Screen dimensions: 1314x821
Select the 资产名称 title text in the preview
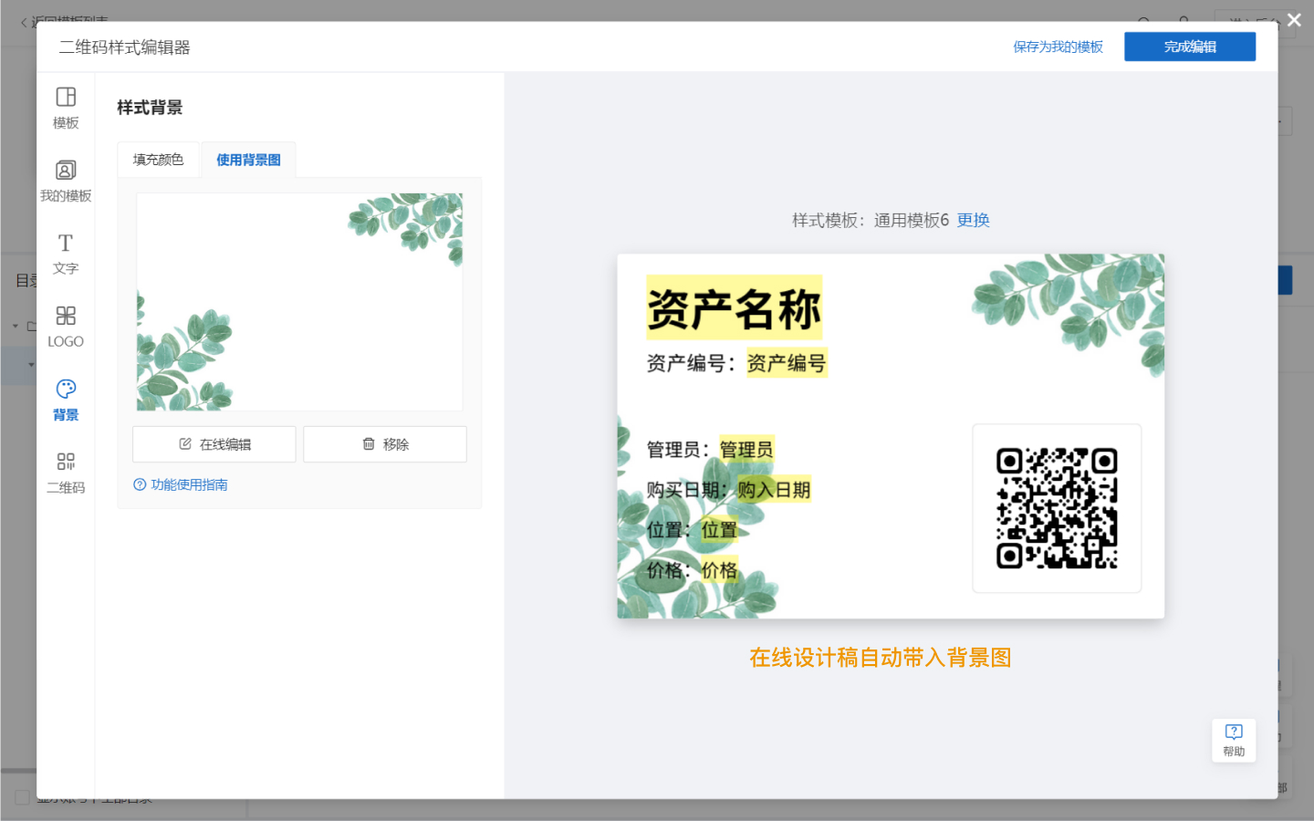735,308
